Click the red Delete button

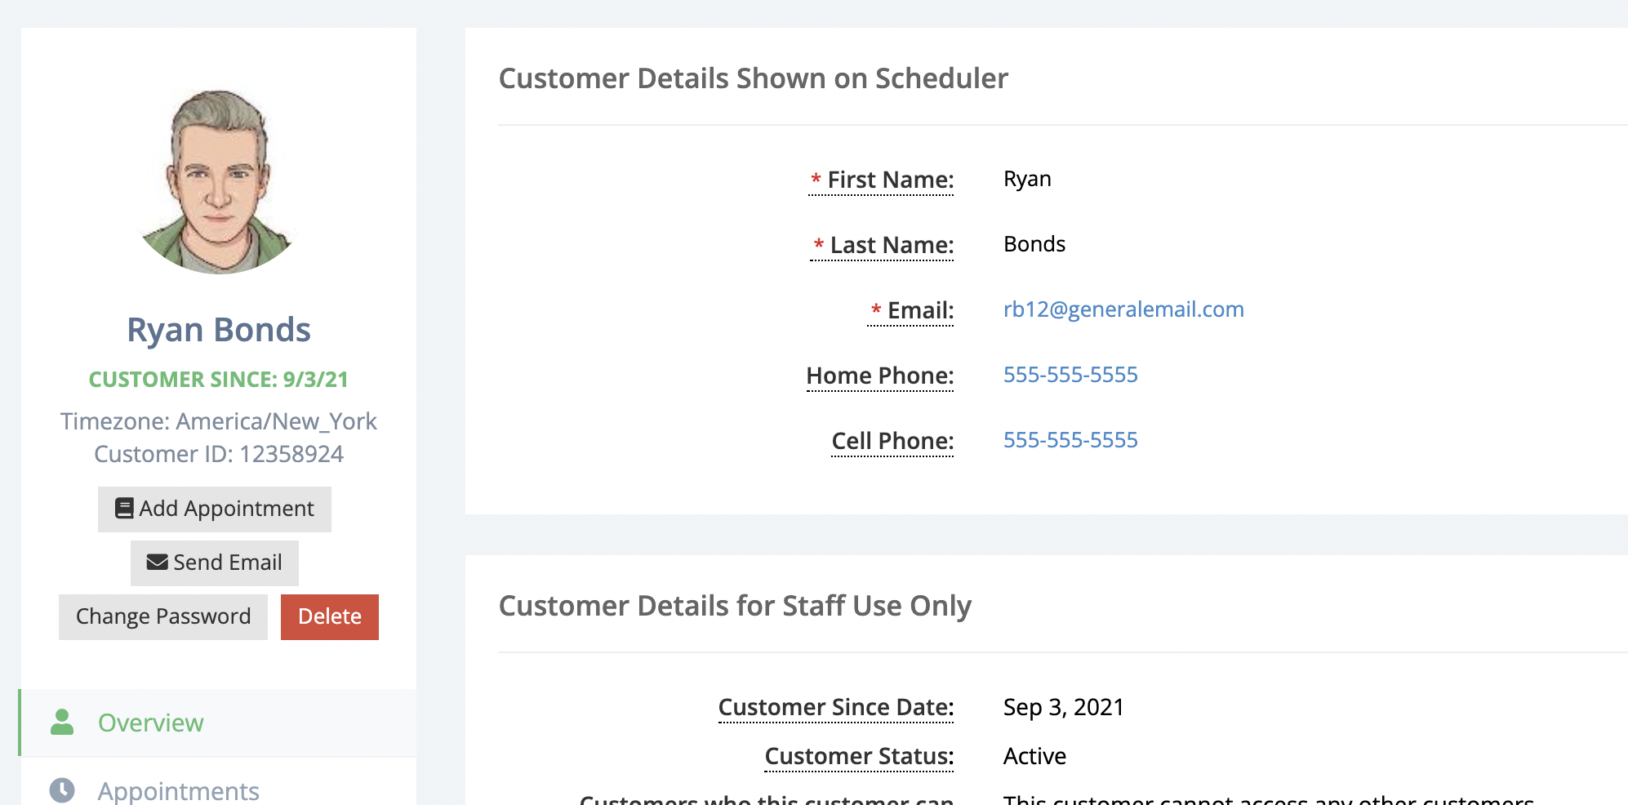click(329, 616)
